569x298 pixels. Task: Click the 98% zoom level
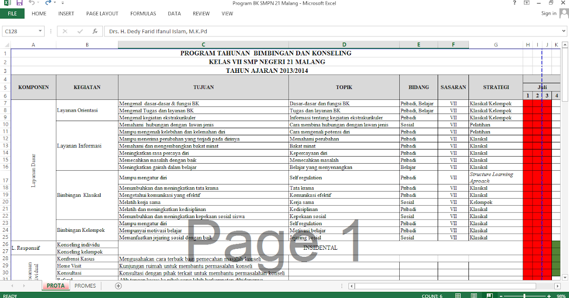click(562, 295)
